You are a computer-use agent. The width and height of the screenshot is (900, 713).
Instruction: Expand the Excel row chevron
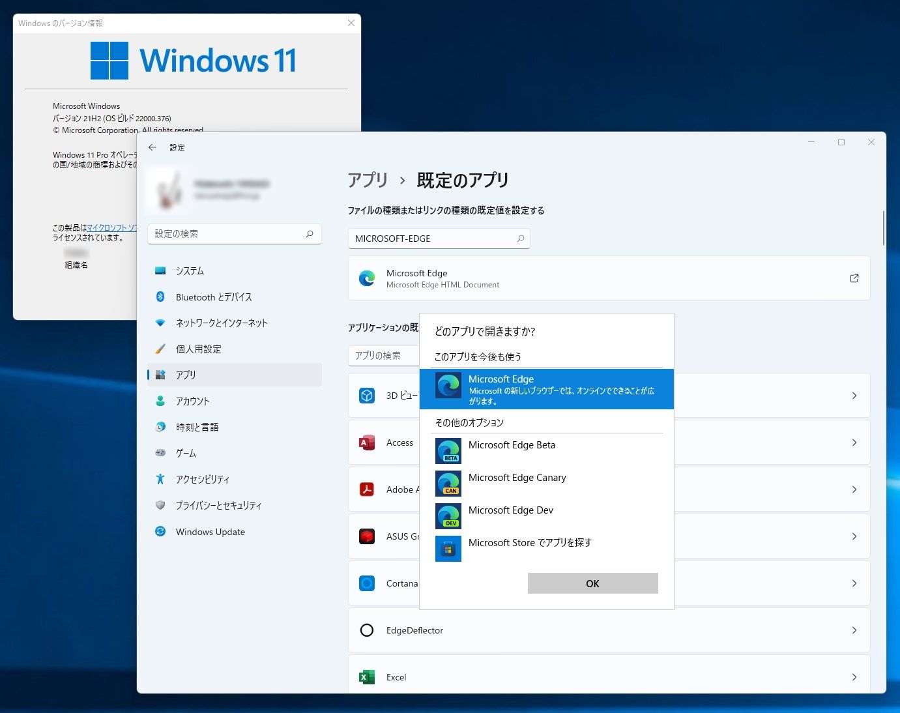(854, 677)
